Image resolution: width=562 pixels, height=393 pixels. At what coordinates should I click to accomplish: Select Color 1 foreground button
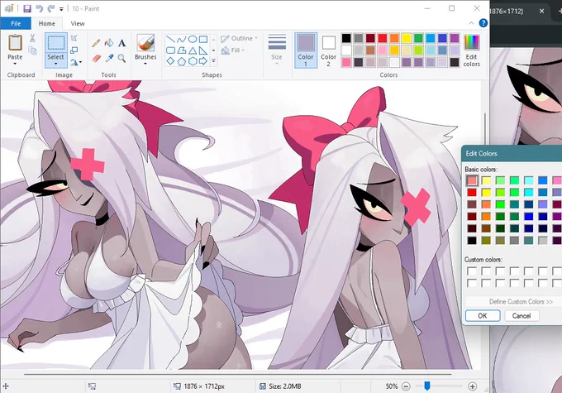click(305, 50)
